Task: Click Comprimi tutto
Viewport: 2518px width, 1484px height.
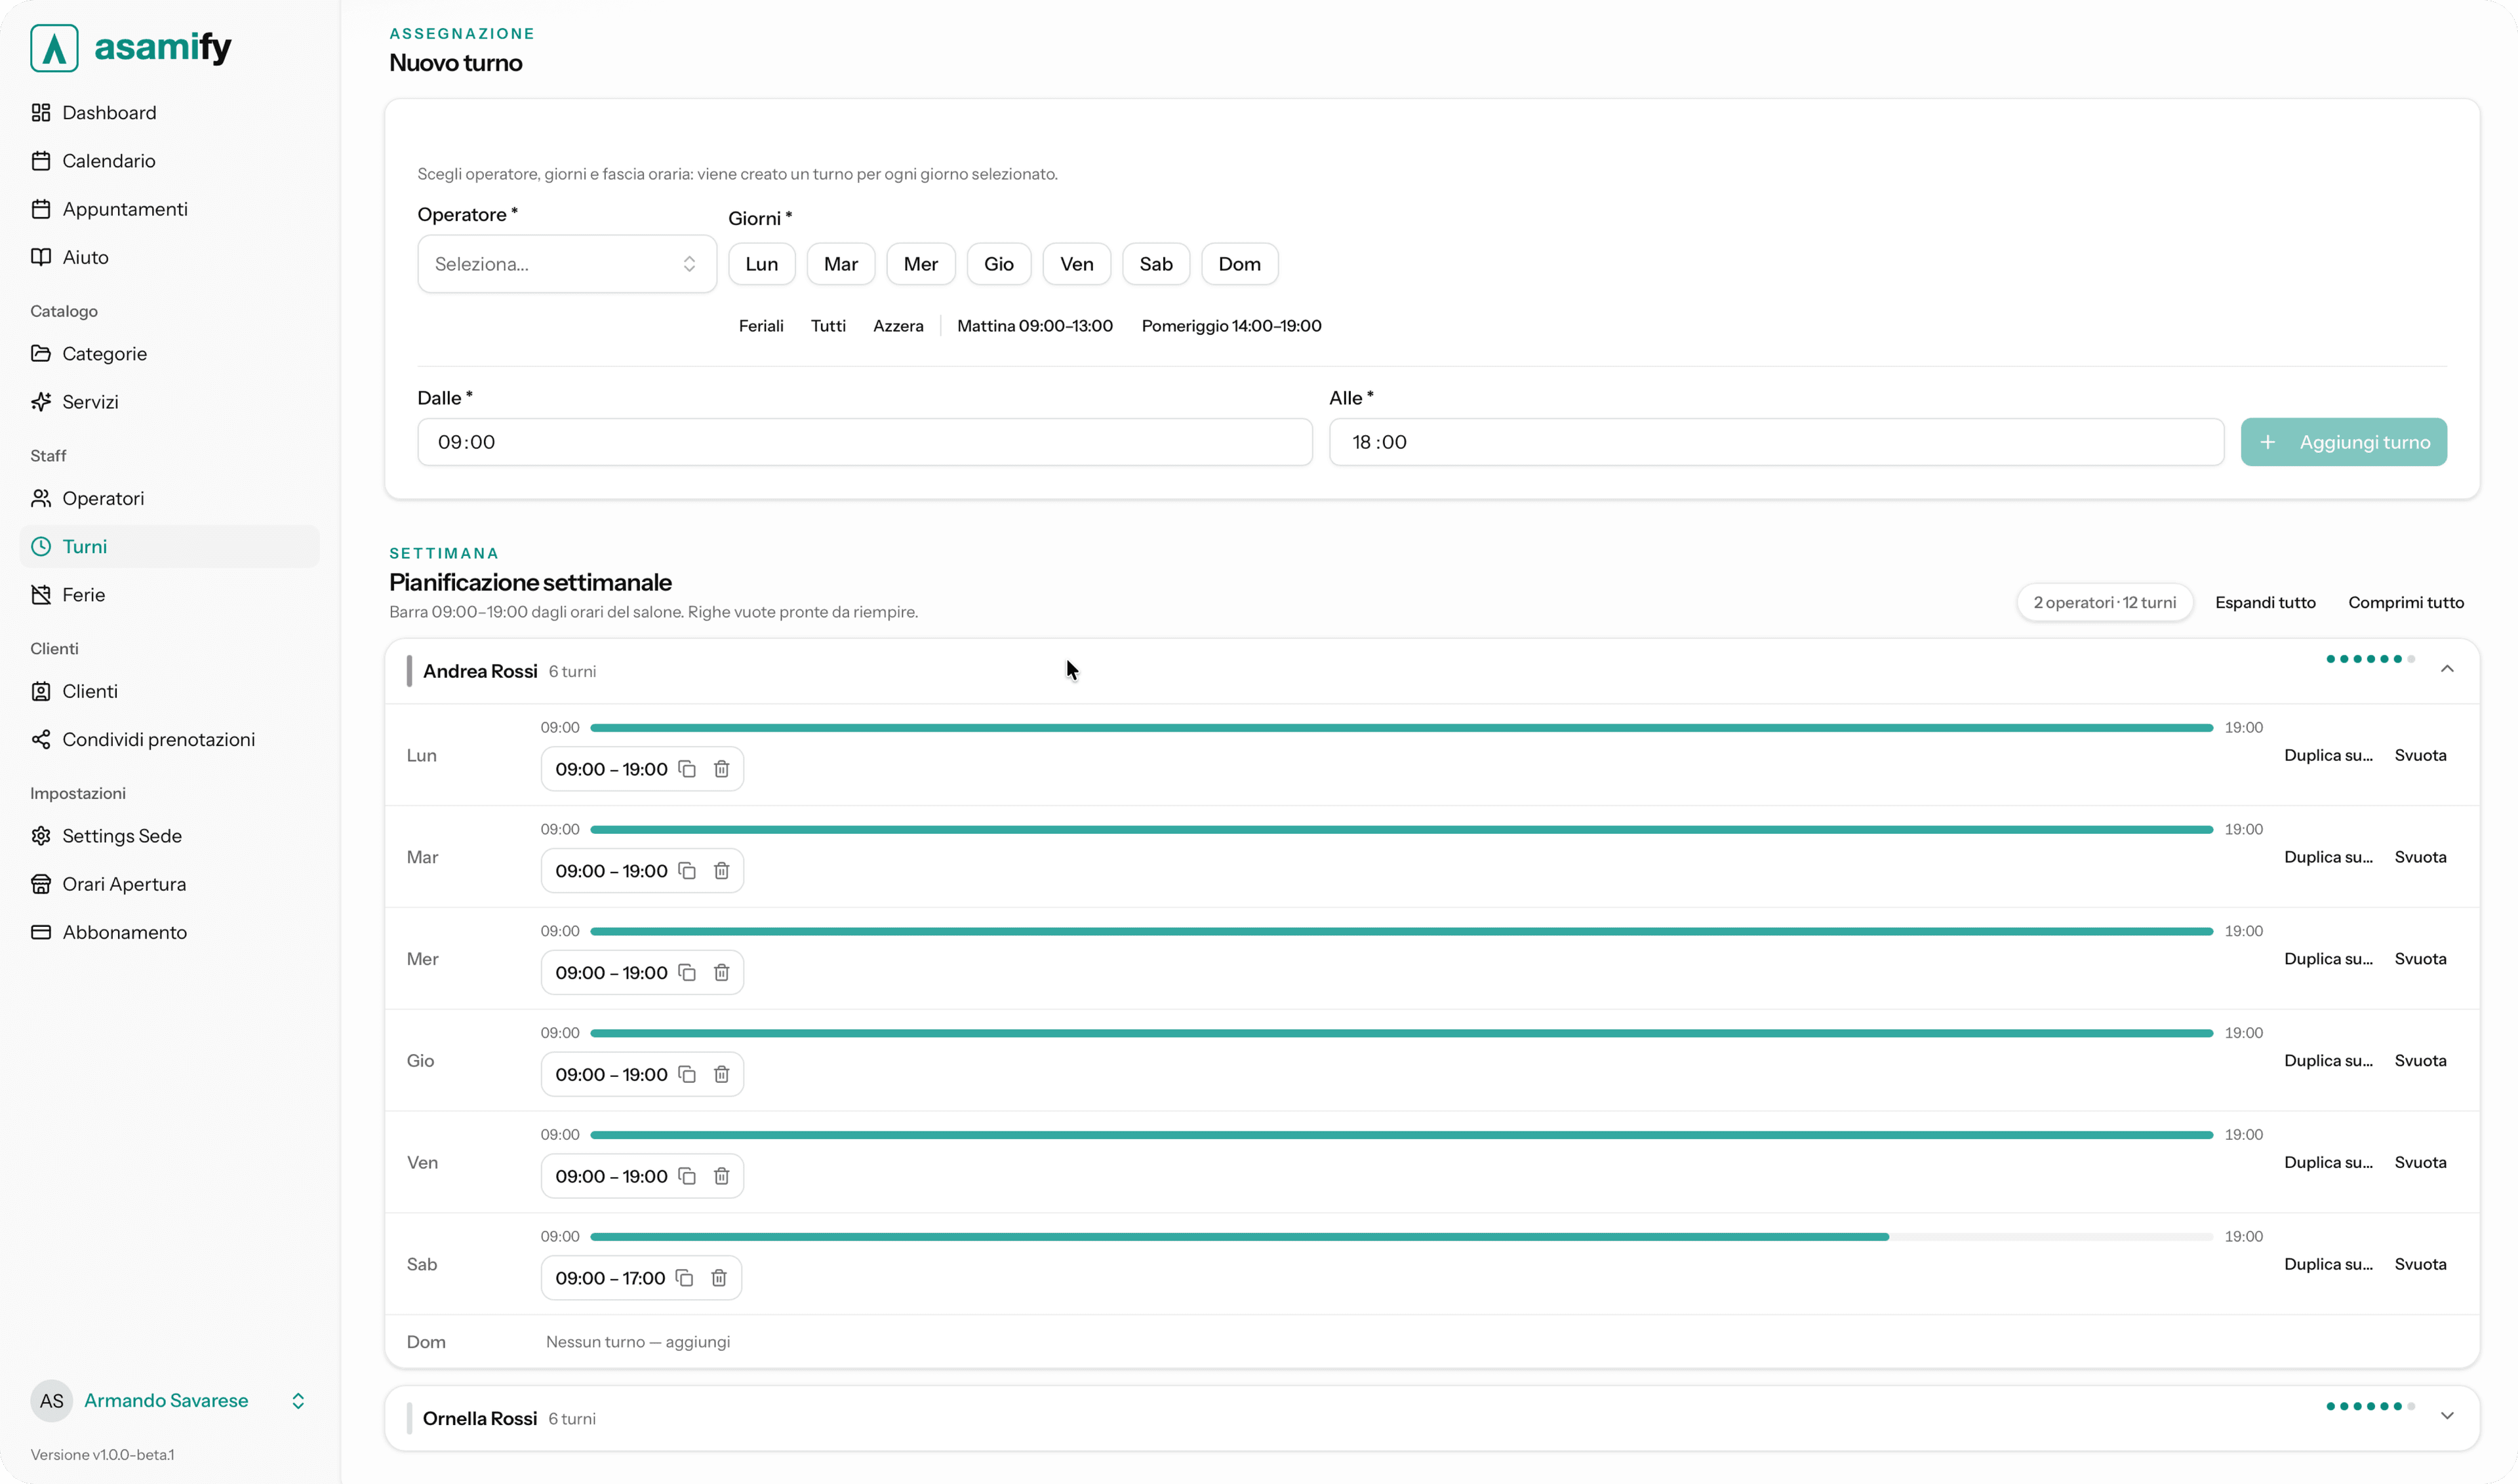Action: (x=2406, y=602)
